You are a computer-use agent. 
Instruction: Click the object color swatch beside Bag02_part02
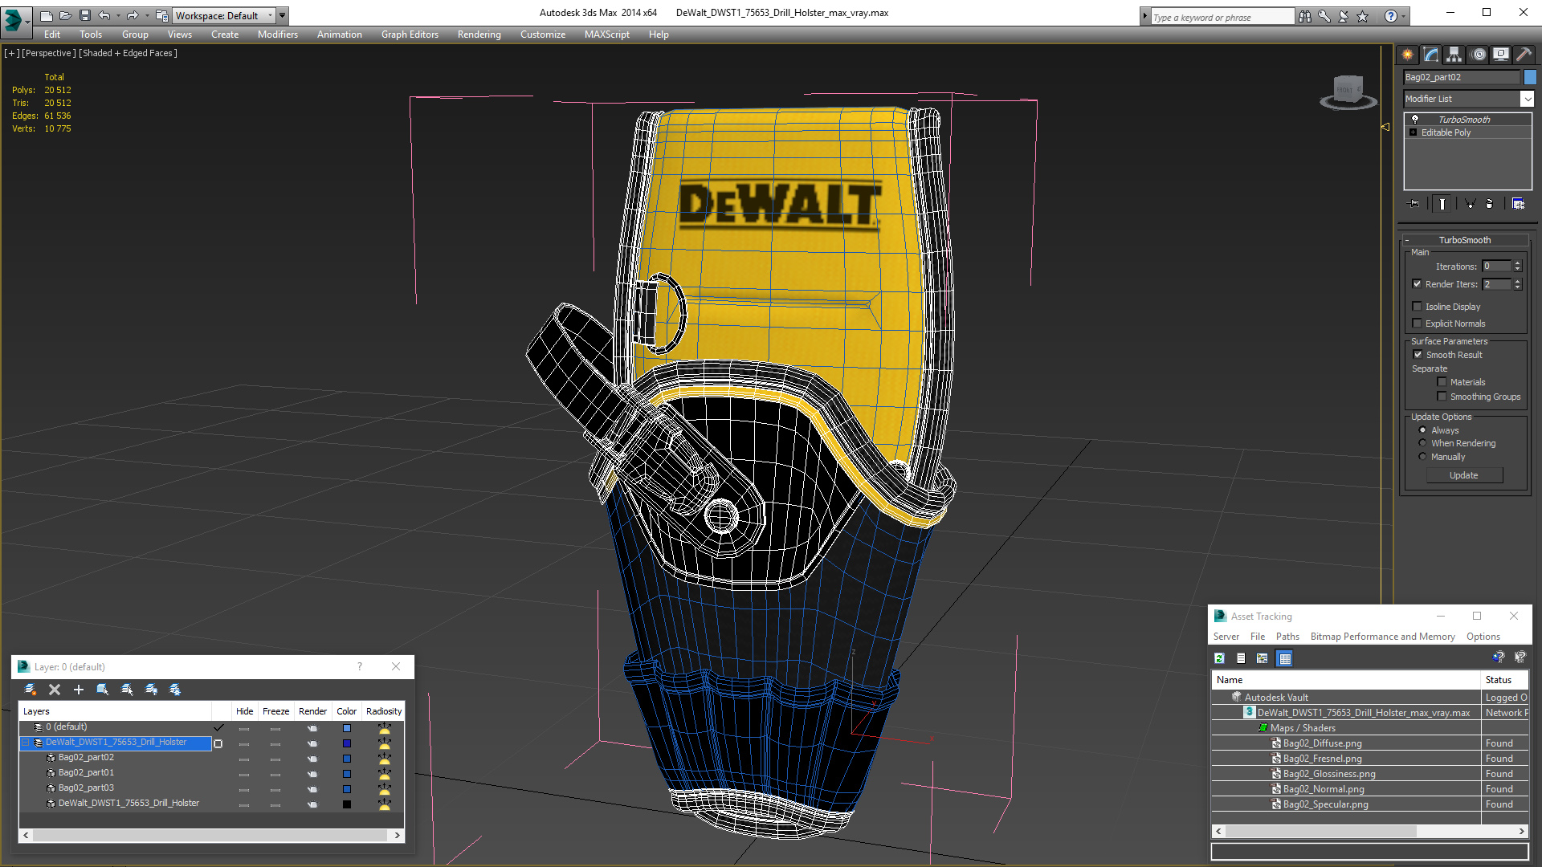pos(1530,77)
